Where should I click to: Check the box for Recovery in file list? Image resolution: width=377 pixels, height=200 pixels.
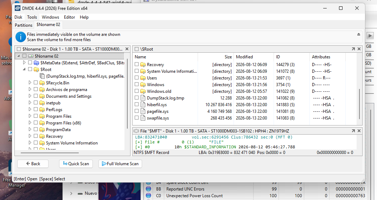136,64
